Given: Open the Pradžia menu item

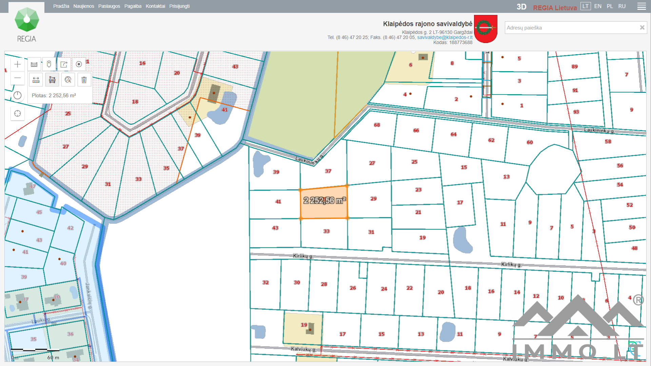Looking at the screenshot, I should [61, 6].
